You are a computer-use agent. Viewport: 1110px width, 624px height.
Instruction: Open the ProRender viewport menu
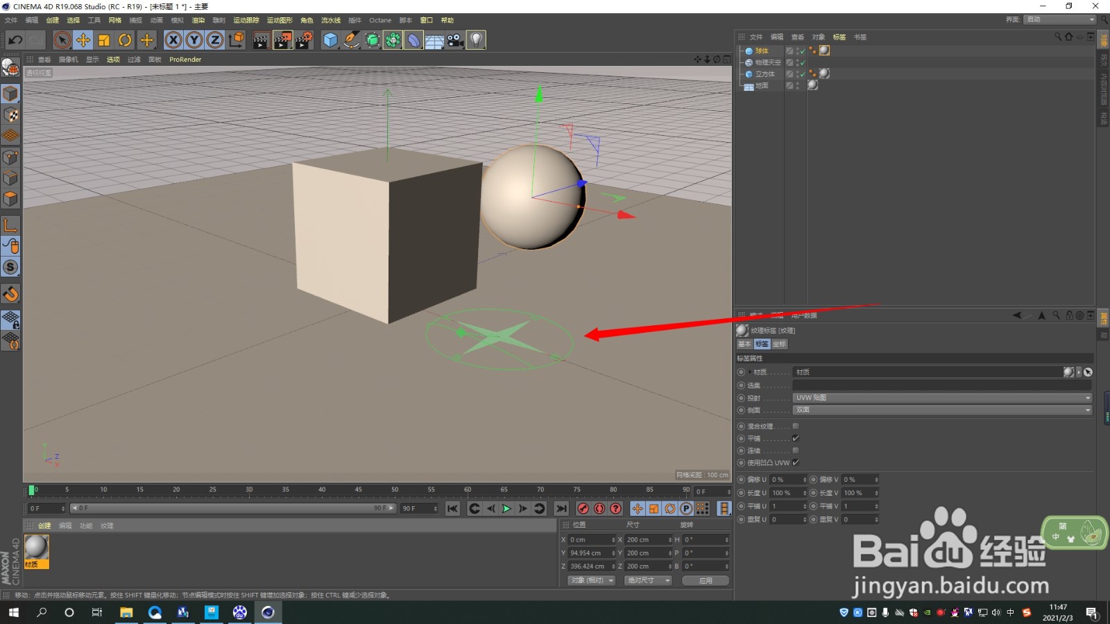click(185, 60)
